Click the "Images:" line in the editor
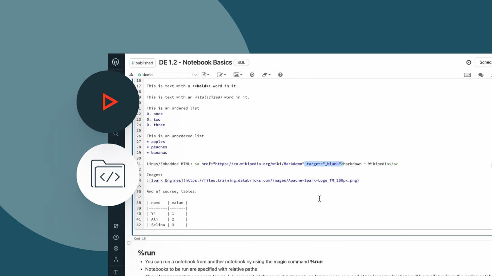Screen dimensions: 492x276 pos(154,175)
